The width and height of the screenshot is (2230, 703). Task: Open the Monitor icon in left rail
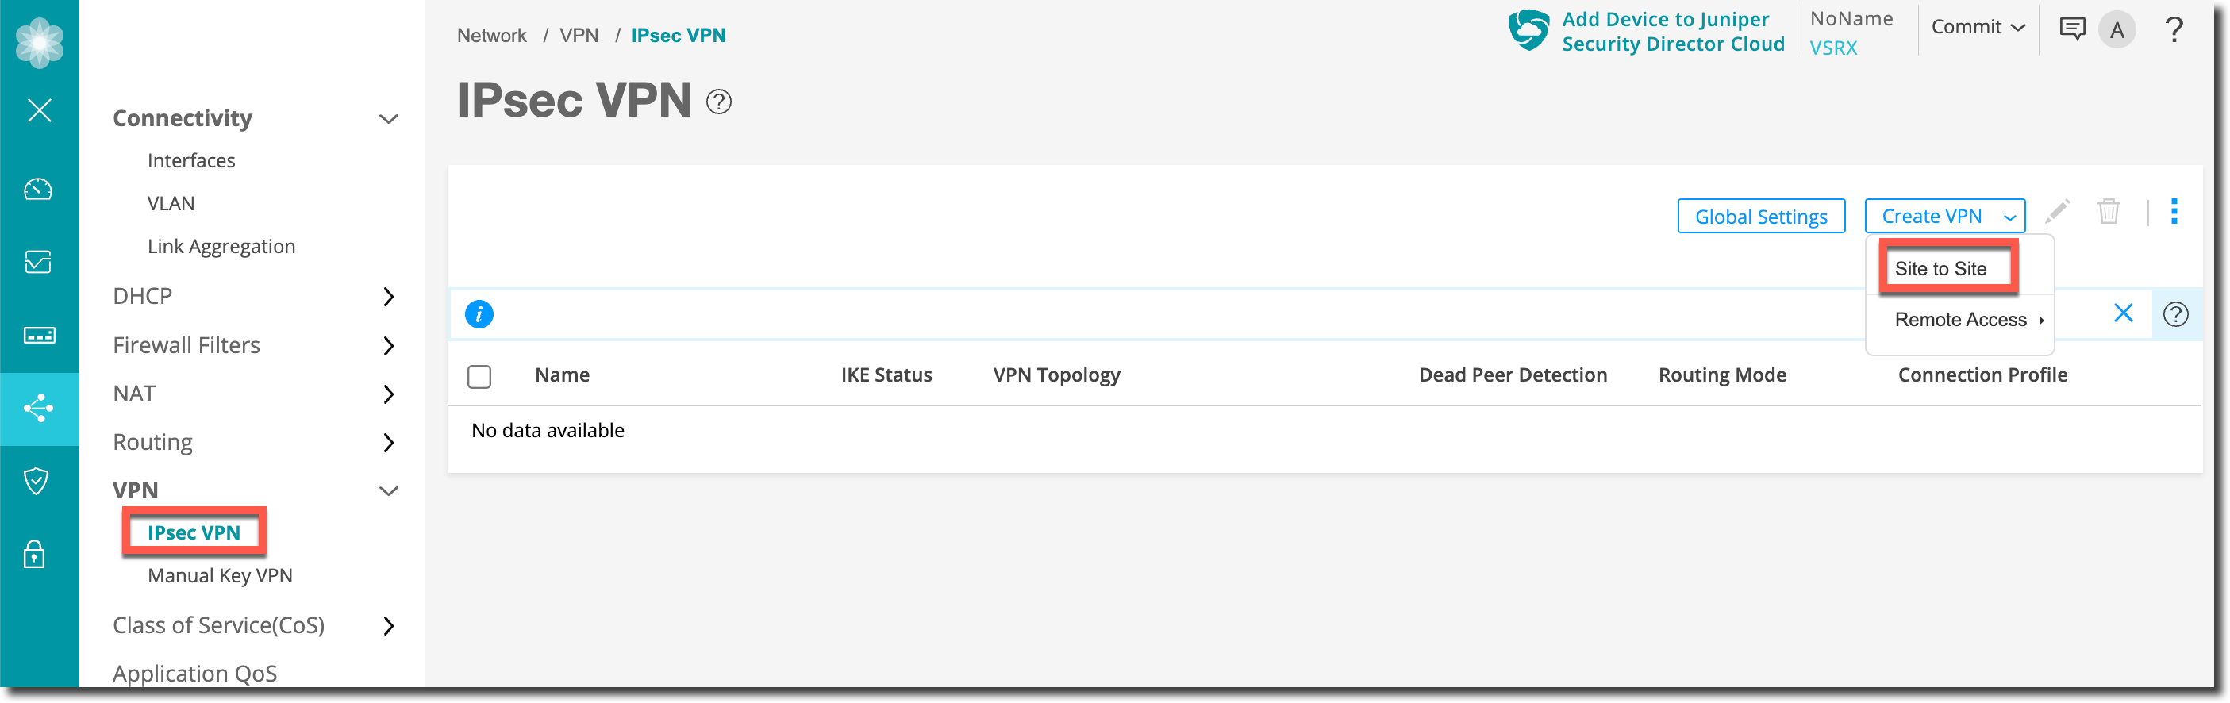(x=38, y=262)
